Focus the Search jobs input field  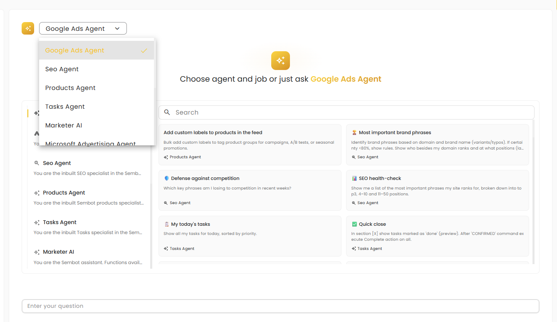pyautogui.click(x=346, y=112)
